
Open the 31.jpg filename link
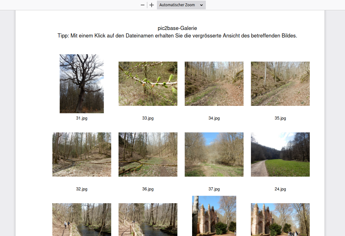click(x=82, y=118)
